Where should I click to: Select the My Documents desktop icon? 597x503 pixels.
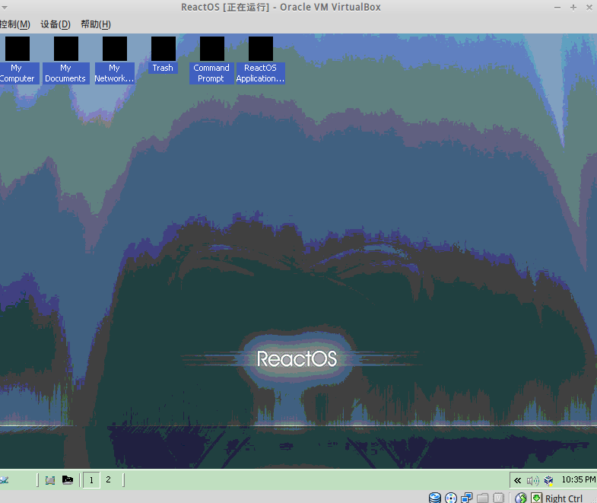point(66,60)
